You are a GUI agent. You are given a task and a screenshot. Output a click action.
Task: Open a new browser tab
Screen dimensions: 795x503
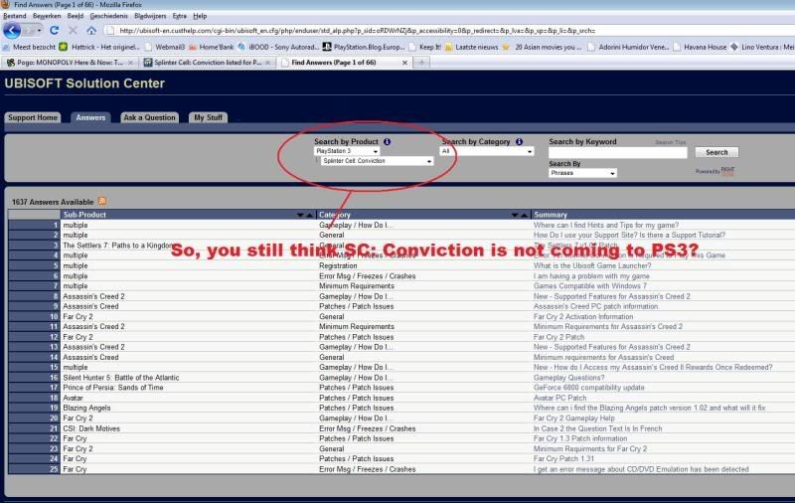[x=421, y=63]
